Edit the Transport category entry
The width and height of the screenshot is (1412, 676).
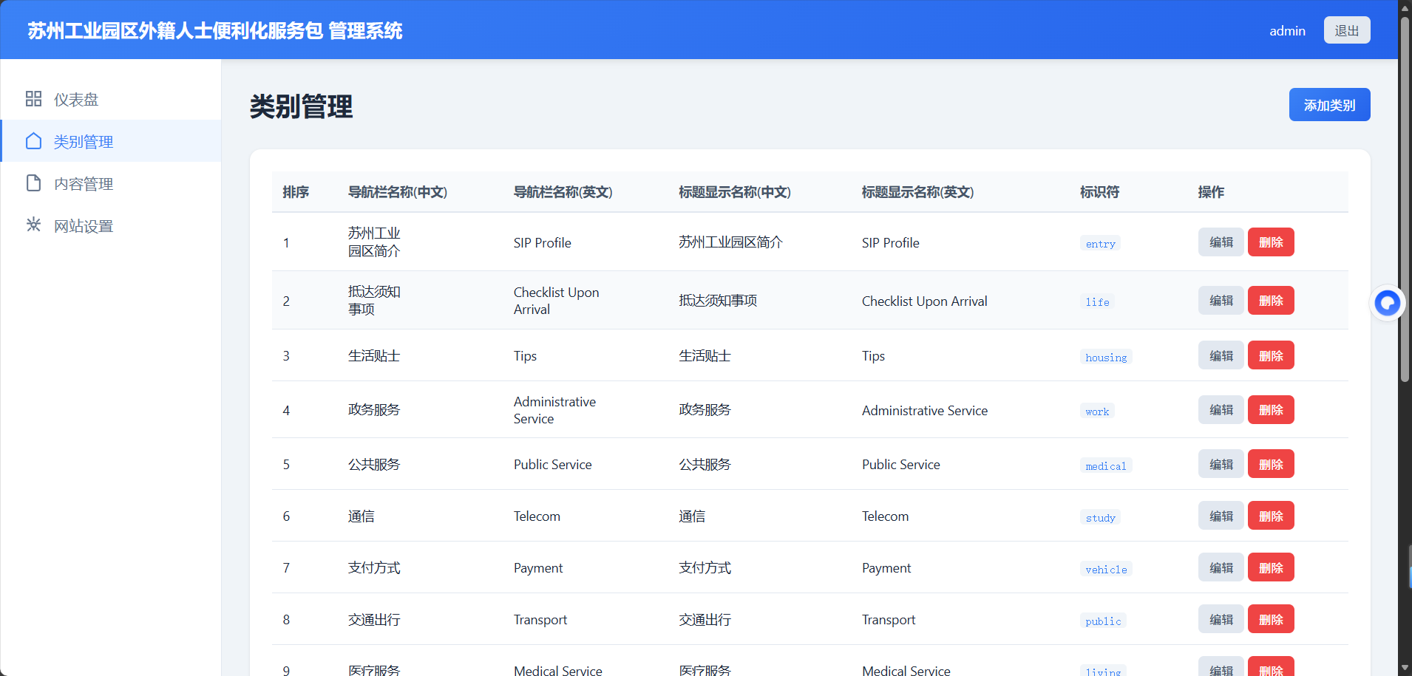tap(1220, 618)
